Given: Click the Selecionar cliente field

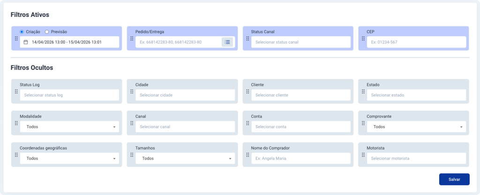Looking at the screenshot, I should (x=301, y=95).
